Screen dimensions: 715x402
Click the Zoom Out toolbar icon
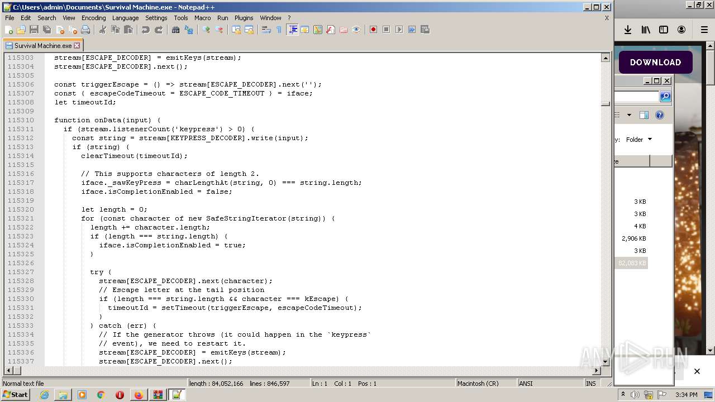pyautogui.click(x=219, y=30)
